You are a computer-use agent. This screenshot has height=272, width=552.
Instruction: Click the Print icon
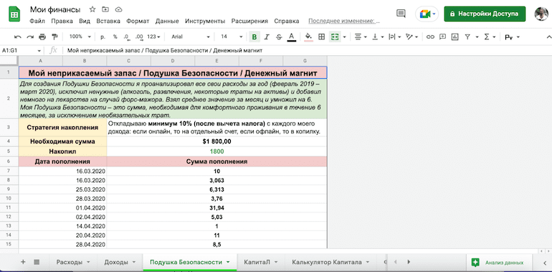pyautogui.click(x=42, y=37)
